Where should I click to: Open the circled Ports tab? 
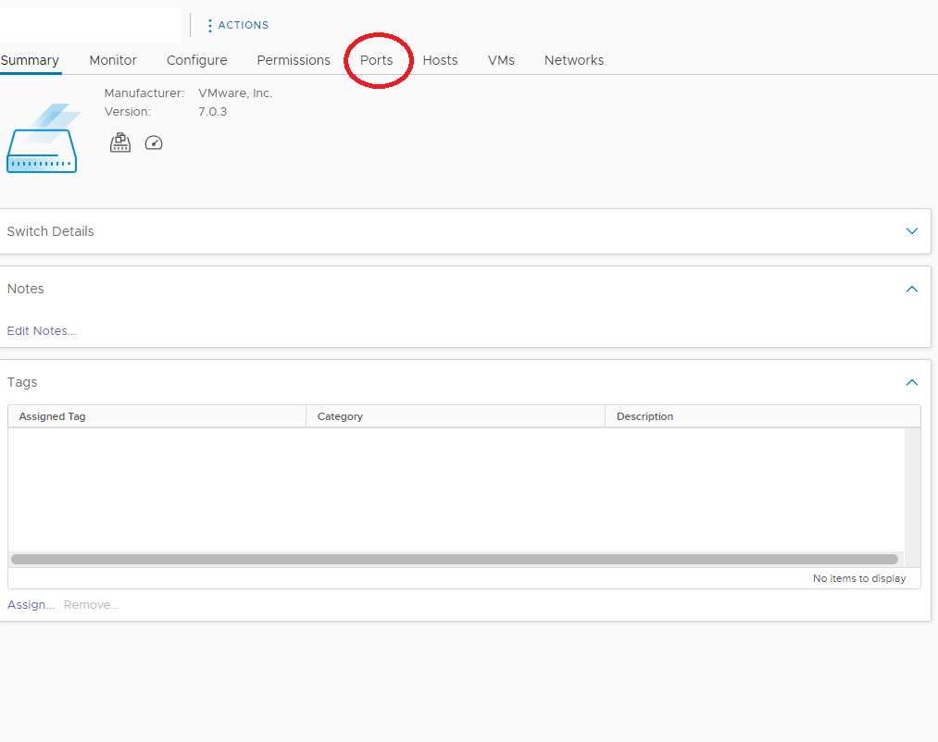tap(377, 60)
